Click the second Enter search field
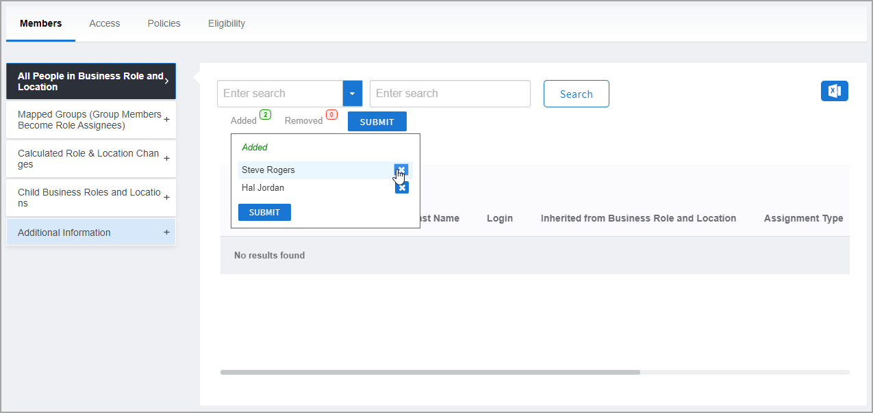The height and width of the screenshot is (413, 873). pyautogui.click(x=450, y=94)
